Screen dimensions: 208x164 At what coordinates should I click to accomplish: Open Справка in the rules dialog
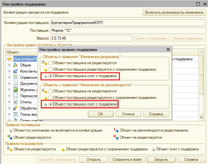(x=156, y=114)
